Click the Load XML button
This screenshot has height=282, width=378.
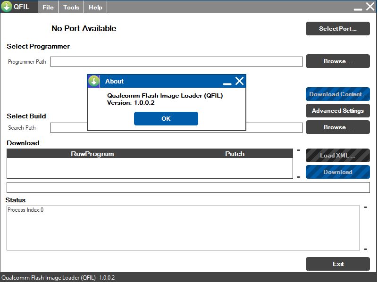pyautogui.click(x=338, y=155)
